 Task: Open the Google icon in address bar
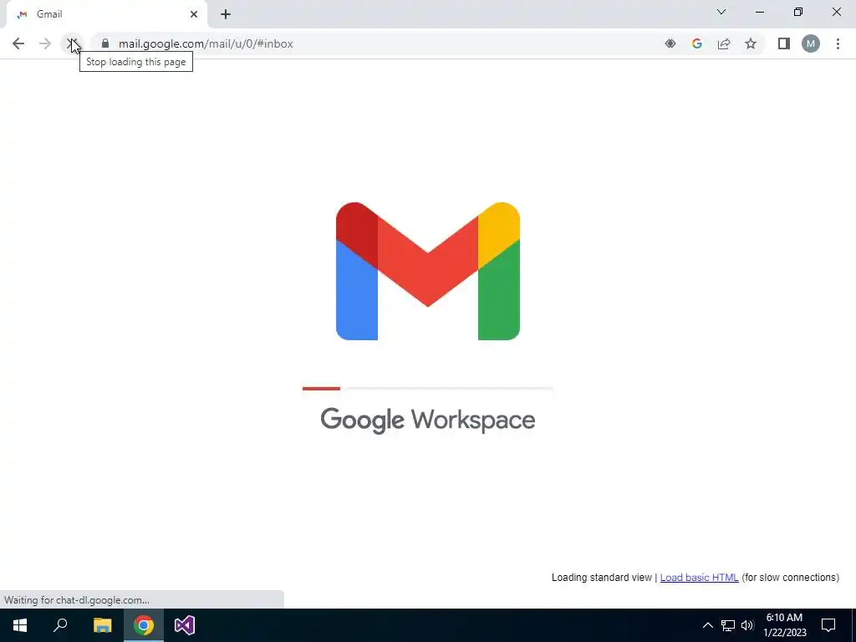point(696,43)
